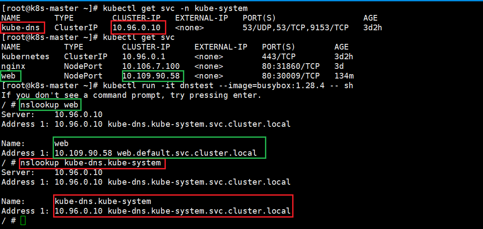
Task: Click the 'nslookup kube-dns.kube-system' command
Action: (92, 163)
